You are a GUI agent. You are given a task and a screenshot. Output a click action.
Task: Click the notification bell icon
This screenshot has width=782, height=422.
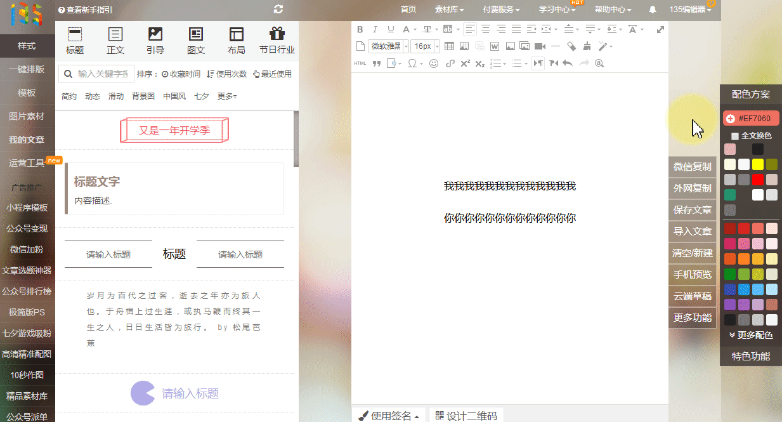[x=653, y=10]
